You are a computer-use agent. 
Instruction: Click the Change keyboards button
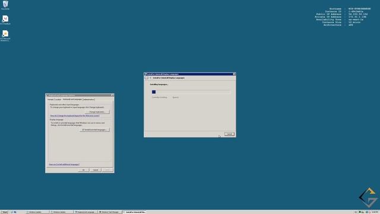(97, 112)
